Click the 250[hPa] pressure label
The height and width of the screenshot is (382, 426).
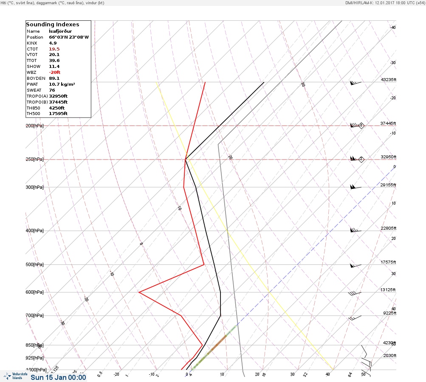pyautogui.click(x=34, y=159)
